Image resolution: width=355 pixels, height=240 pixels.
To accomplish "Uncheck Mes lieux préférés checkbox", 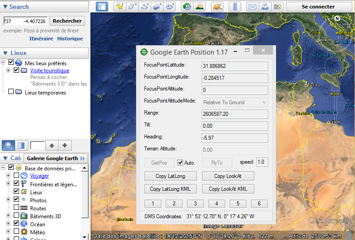I will click(11, 62).
